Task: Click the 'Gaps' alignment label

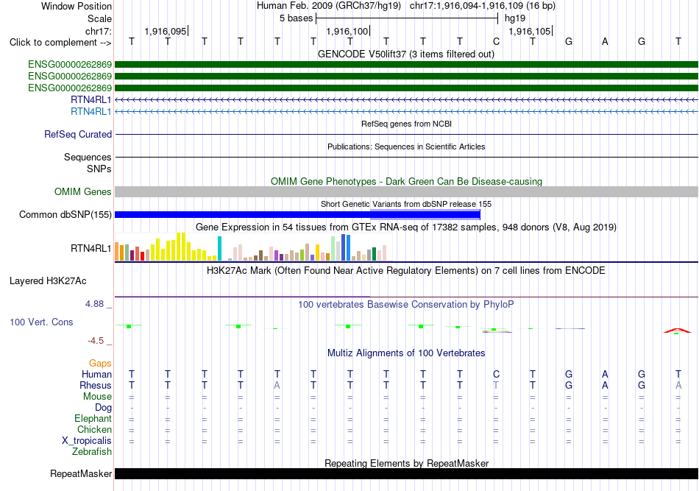Action: 100,363
